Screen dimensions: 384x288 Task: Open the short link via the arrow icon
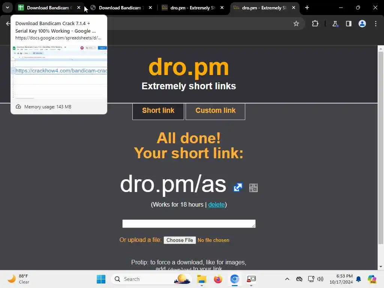pyautogui.click(x=238, y=187)
